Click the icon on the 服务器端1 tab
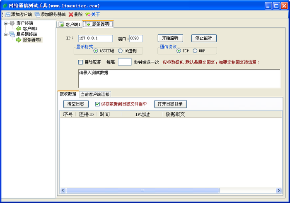Viewport: 290px width, 203px height. click(88, 24)
